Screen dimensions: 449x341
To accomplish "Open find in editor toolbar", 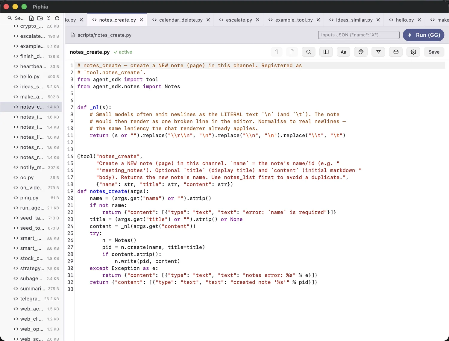I will (309, 52).
